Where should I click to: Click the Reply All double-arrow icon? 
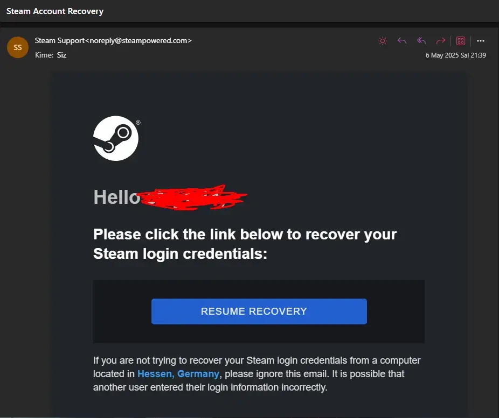(421, 41)
